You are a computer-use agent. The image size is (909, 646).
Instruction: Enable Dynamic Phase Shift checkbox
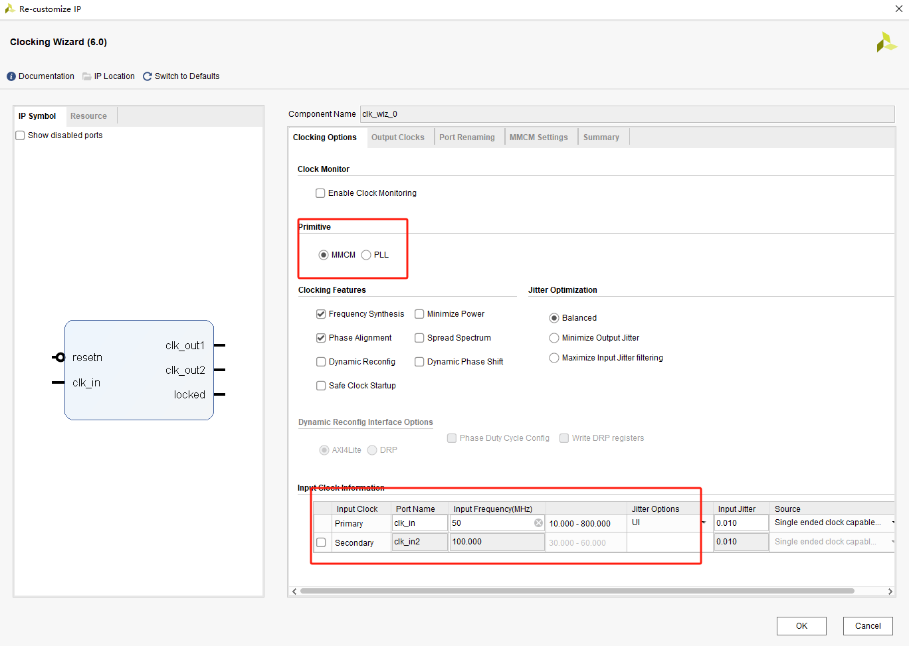tap(419, 362)
